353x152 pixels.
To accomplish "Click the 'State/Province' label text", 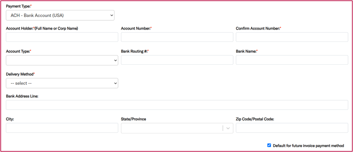I will 133,119.
